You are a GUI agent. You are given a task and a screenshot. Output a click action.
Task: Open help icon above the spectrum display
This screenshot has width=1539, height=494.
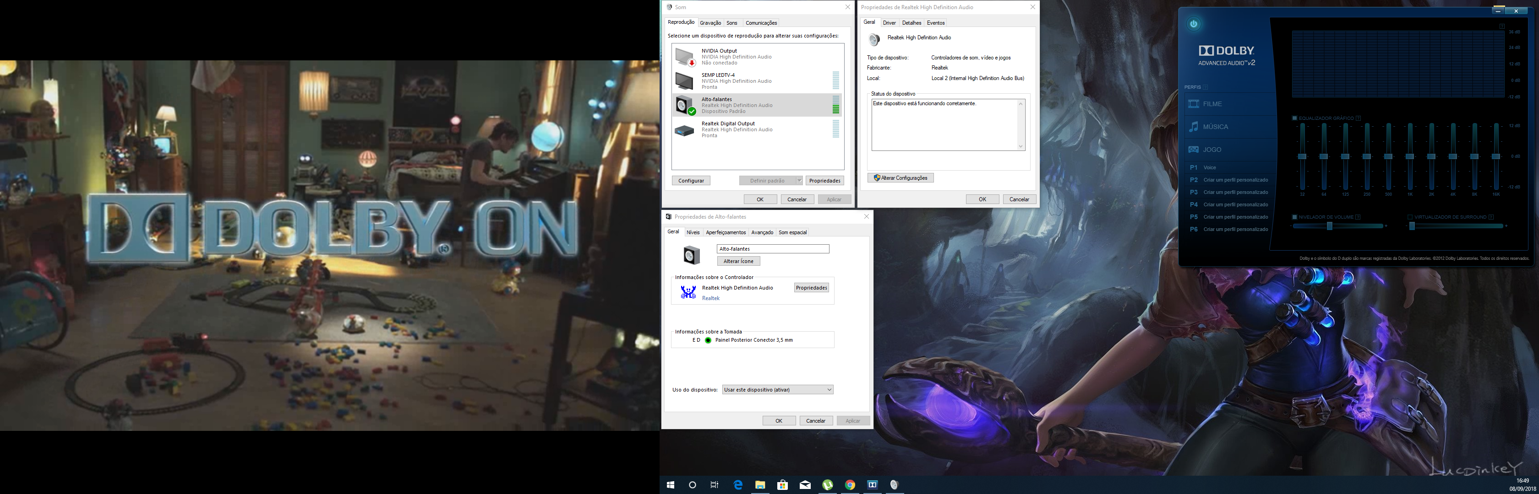(1501, 26)
